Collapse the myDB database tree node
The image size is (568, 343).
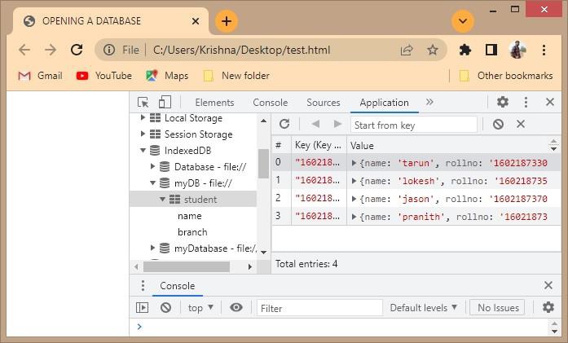point(152,183)
